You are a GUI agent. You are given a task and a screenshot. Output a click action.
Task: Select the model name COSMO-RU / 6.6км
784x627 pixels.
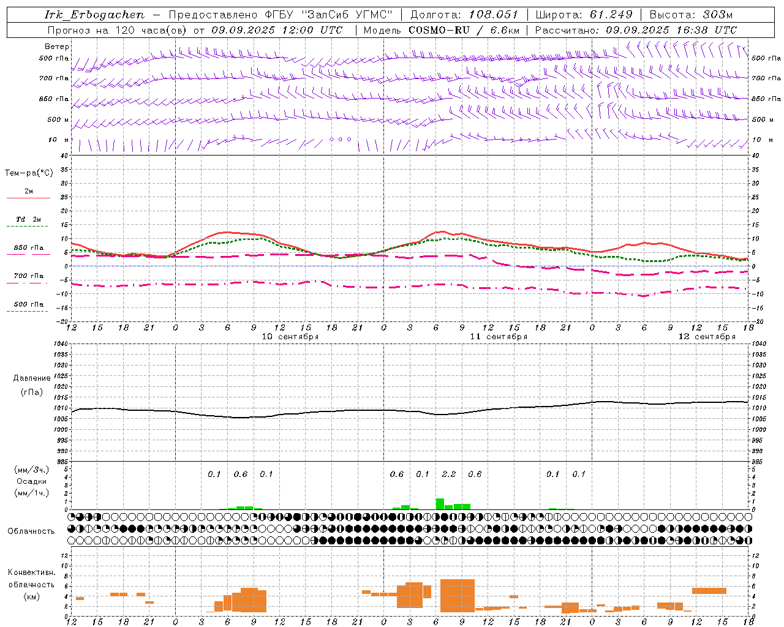[x=464, y=30]
